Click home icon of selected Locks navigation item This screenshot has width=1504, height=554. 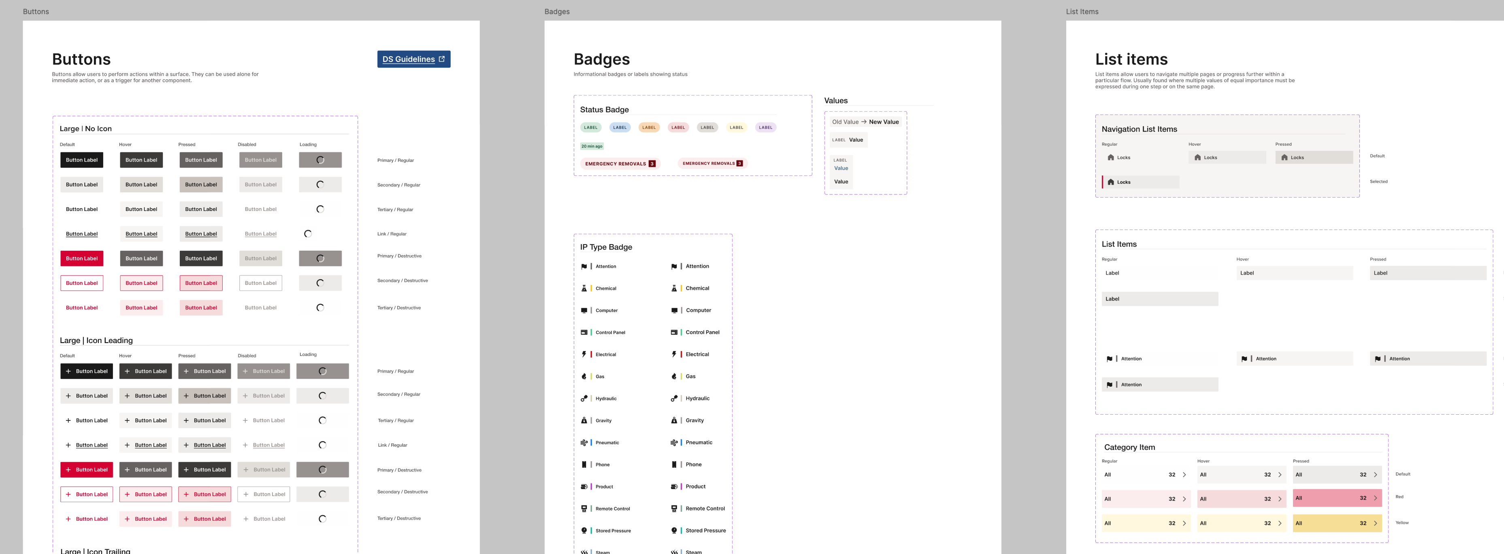[1110, 182]
